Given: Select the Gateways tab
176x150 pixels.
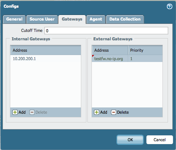Looking at the screenshot, I should tap(72, 19).
